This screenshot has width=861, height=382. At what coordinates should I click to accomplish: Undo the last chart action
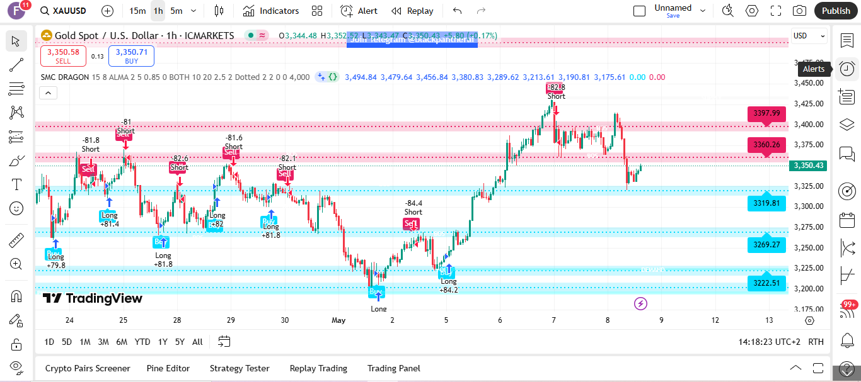point(458,11)
